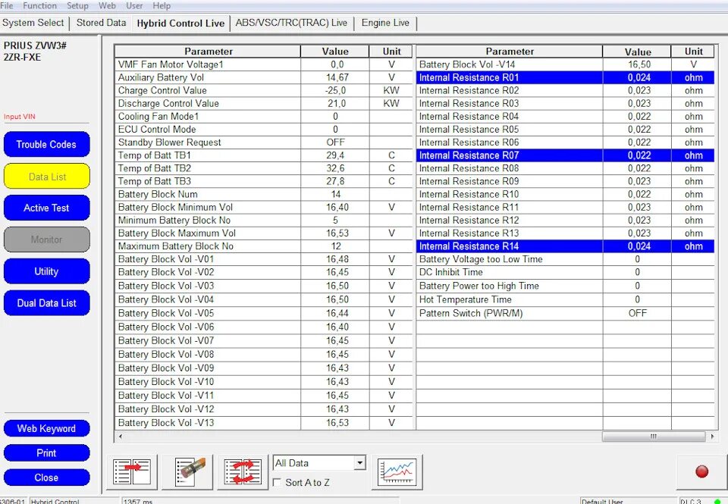Click the eraser clear-data icon
728x504 pixels.
click(x=187, y=472)
